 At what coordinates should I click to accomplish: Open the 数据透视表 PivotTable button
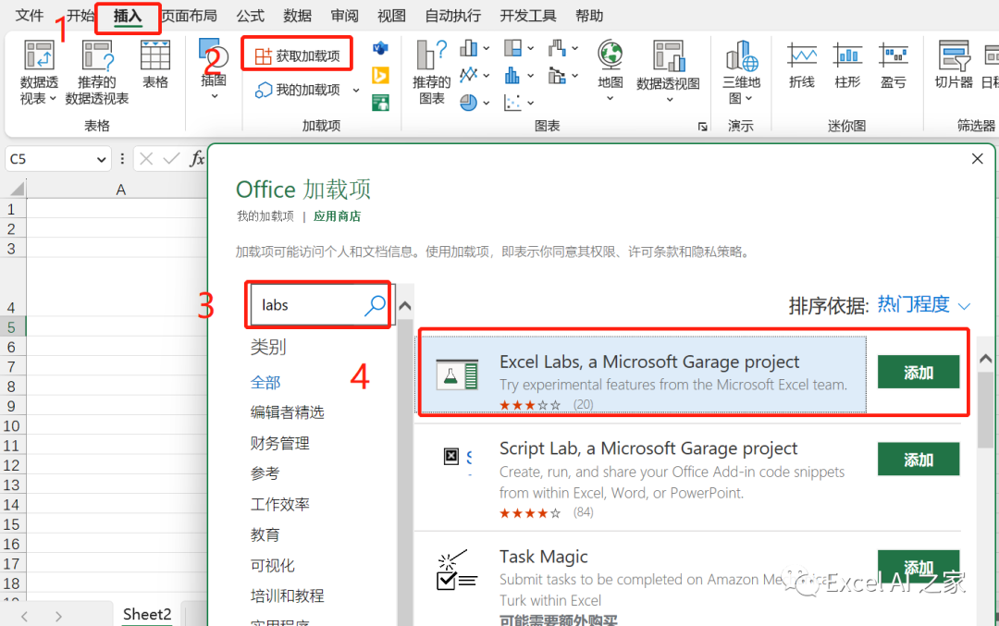point(39,73)
